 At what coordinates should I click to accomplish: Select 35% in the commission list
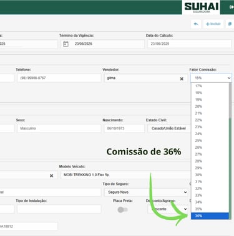[210, 209]
